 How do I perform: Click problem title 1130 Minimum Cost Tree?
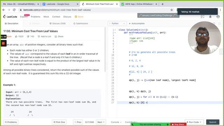30,31
